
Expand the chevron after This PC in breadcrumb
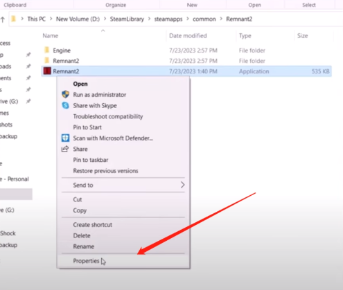pos(51,19)
